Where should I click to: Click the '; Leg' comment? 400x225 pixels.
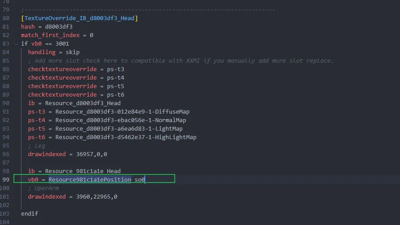(x=37, y=145)
